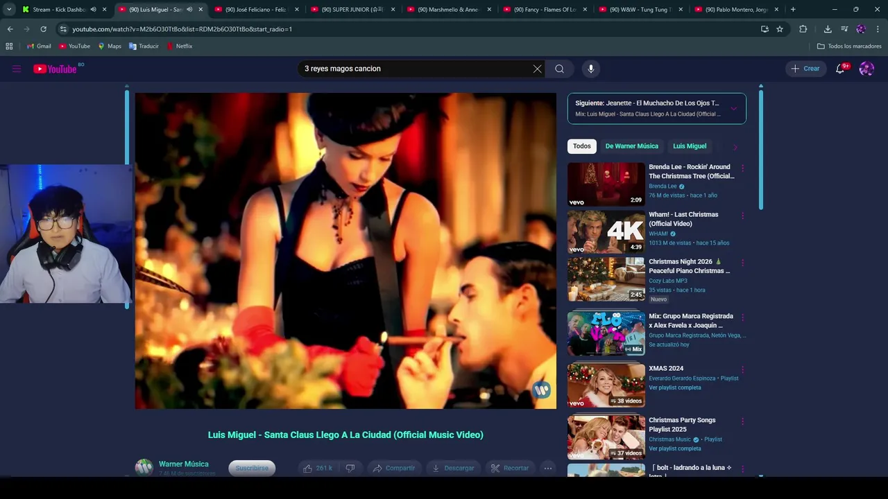Download the video with Descargar
This screenshot has width=888, height=499.
(452, 469)
